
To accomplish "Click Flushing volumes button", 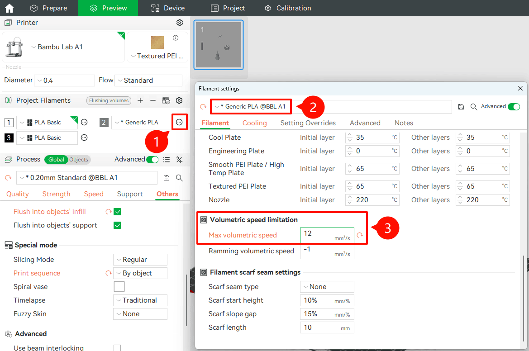I will [x=109, y=100].
